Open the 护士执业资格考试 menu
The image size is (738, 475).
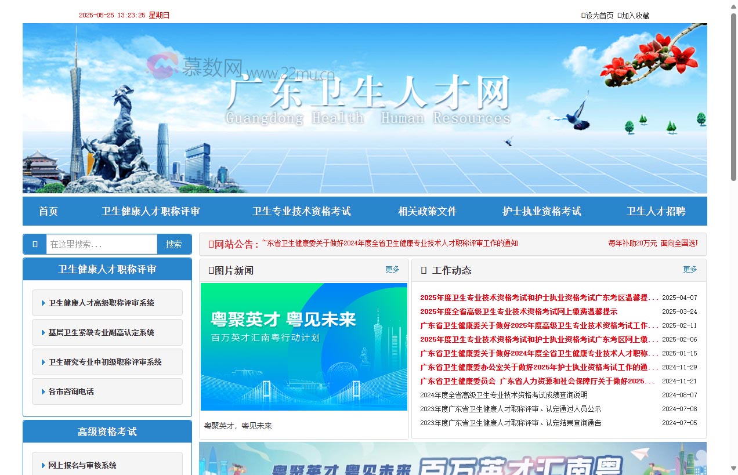tap(542, 211)
